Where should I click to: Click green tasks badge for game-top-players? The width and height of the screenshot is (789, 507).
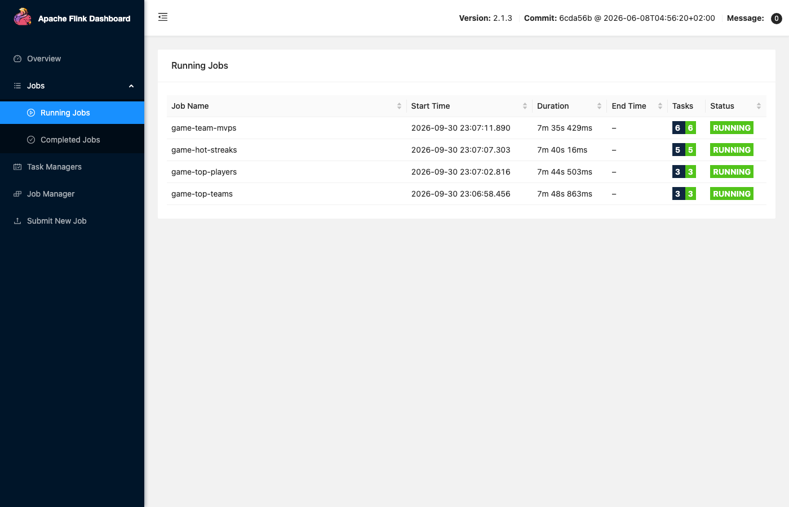(690, 172)
